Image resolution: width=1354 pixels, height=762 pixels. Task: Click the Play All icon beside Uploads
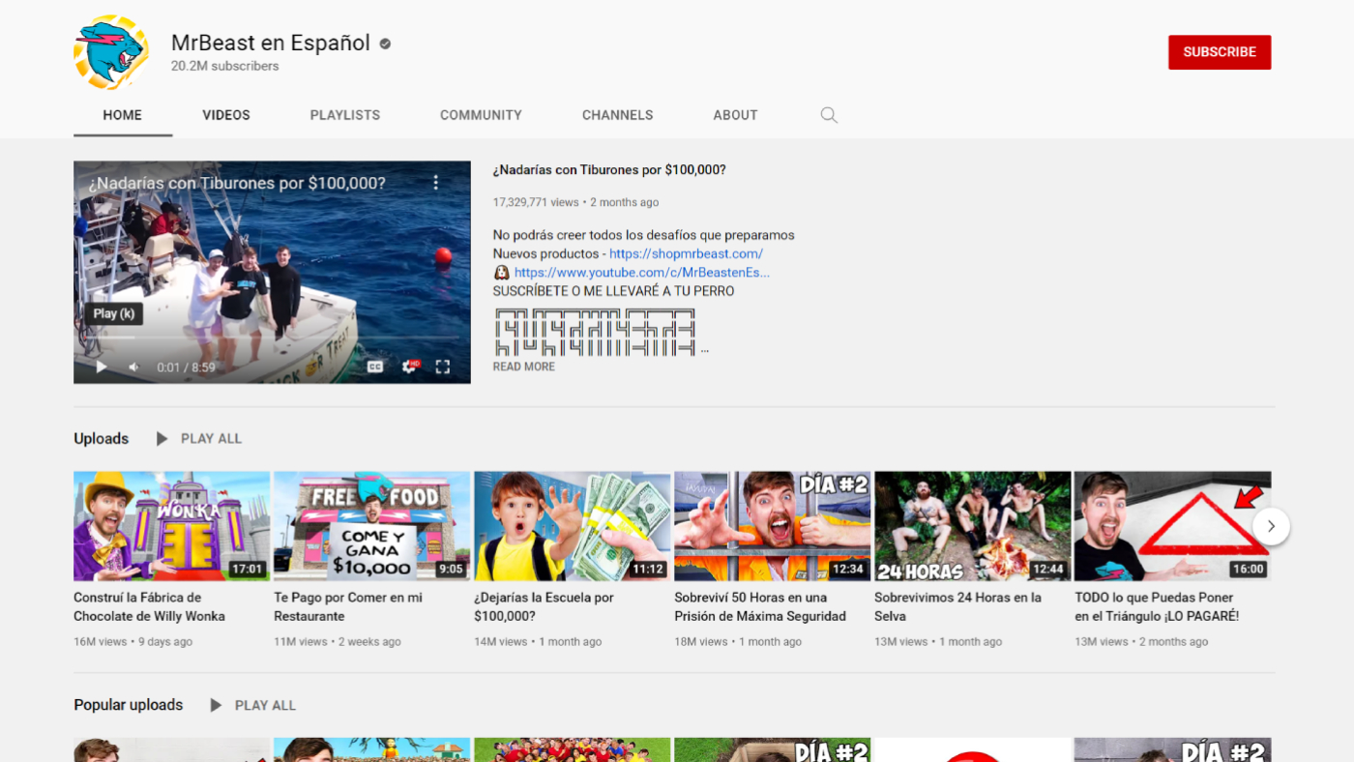pos(162,439)
